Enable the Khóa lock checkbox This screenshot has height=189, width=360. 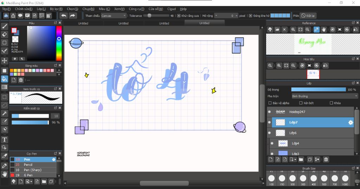[331, 103]
